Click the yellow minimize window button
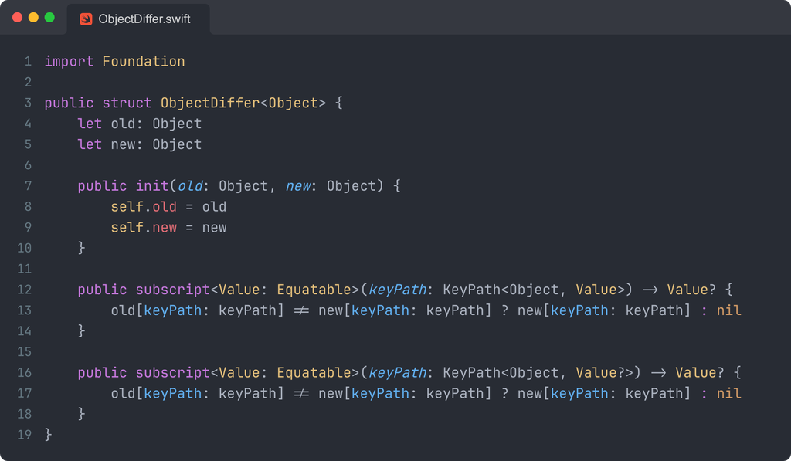Screen dimensions: 791x461 (33, 18)
